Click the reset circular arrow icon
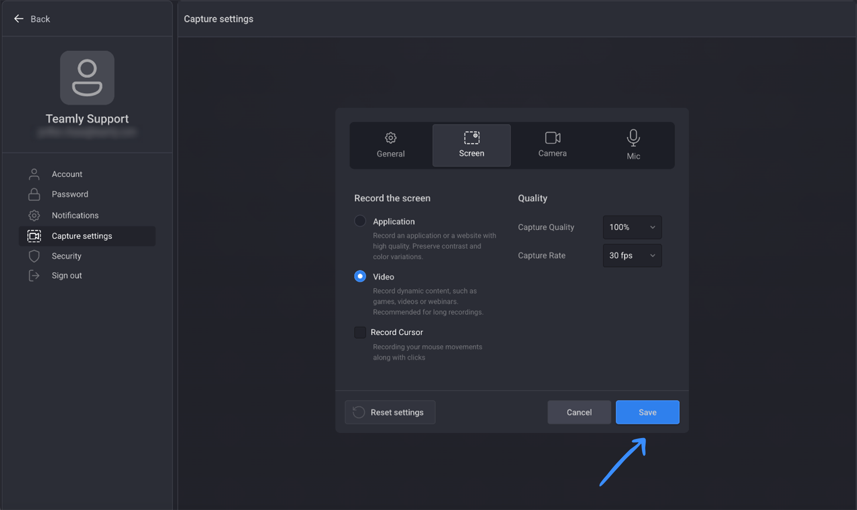 click(x=359, y=412)
